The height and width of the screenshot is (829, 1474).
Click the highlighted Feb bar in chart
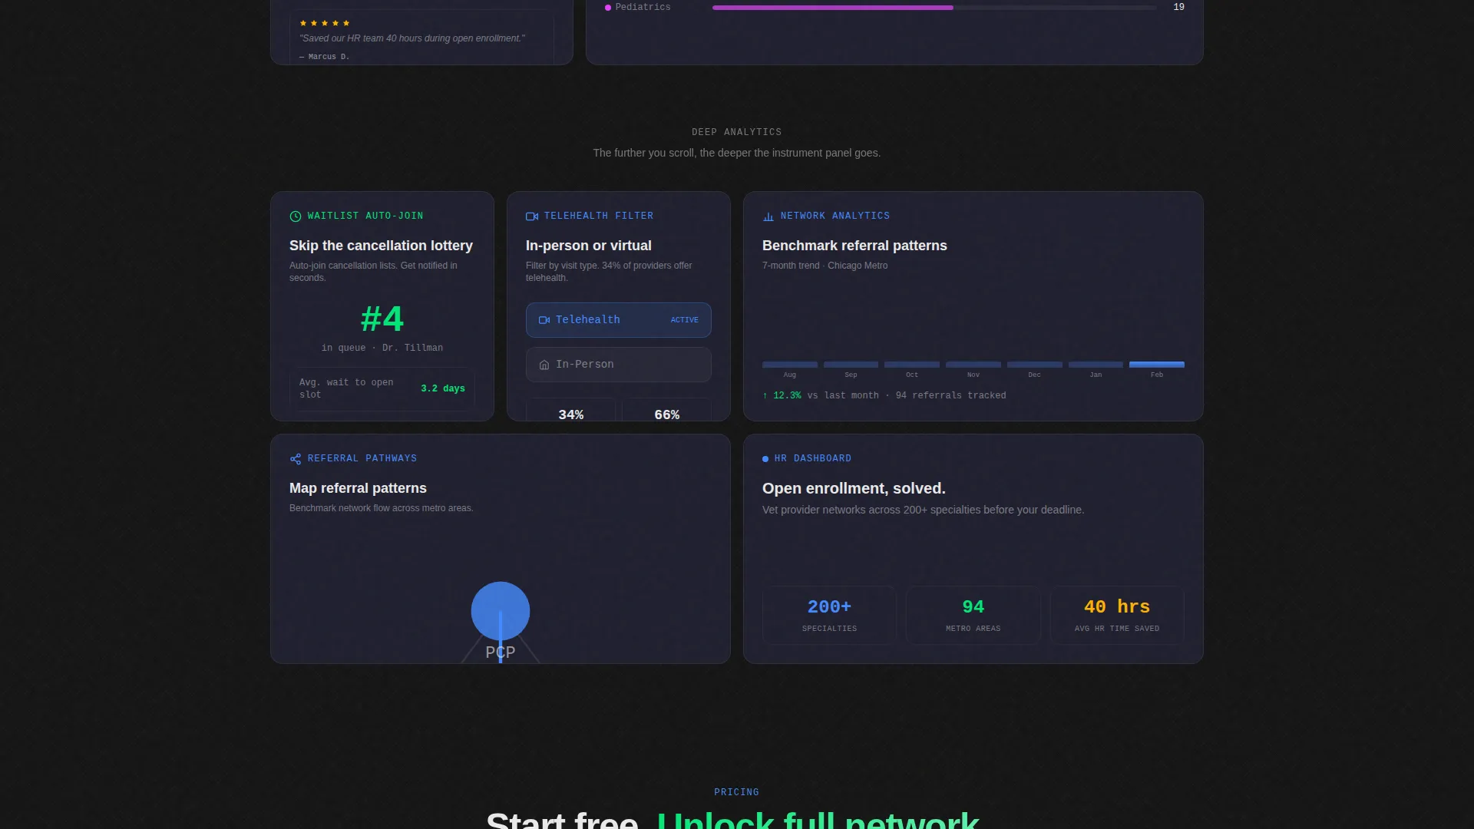[x=1157, y=365]
